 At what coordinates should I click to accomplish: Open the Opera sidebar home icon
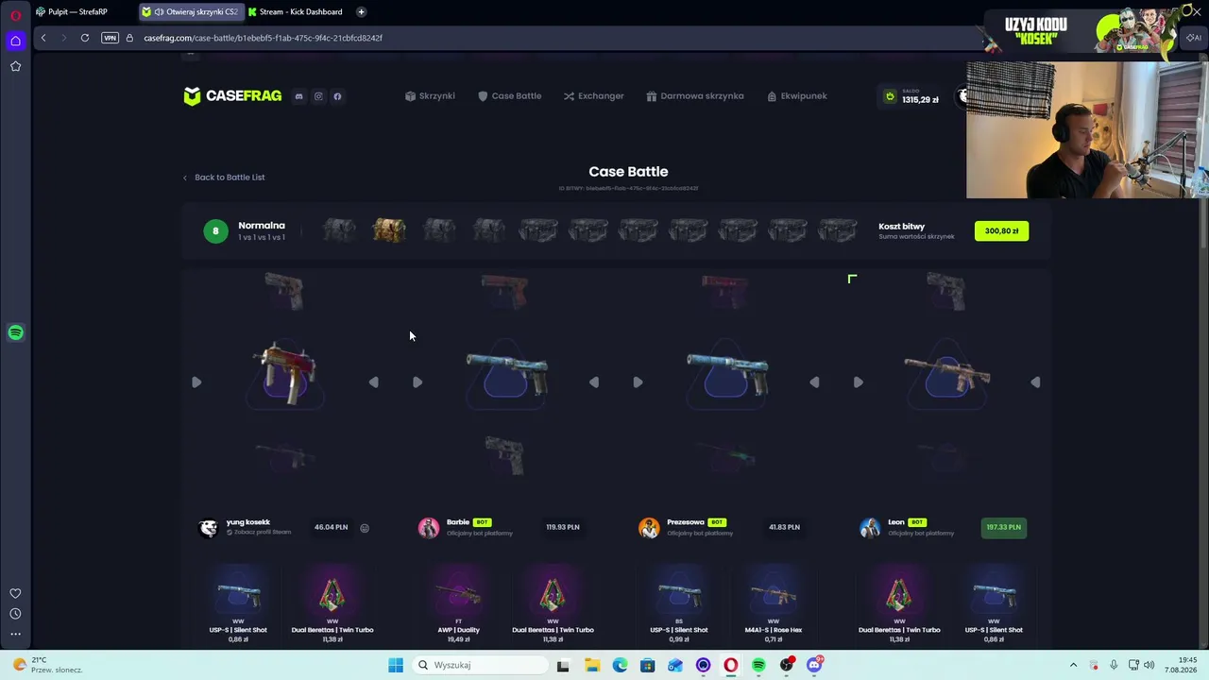15,41
